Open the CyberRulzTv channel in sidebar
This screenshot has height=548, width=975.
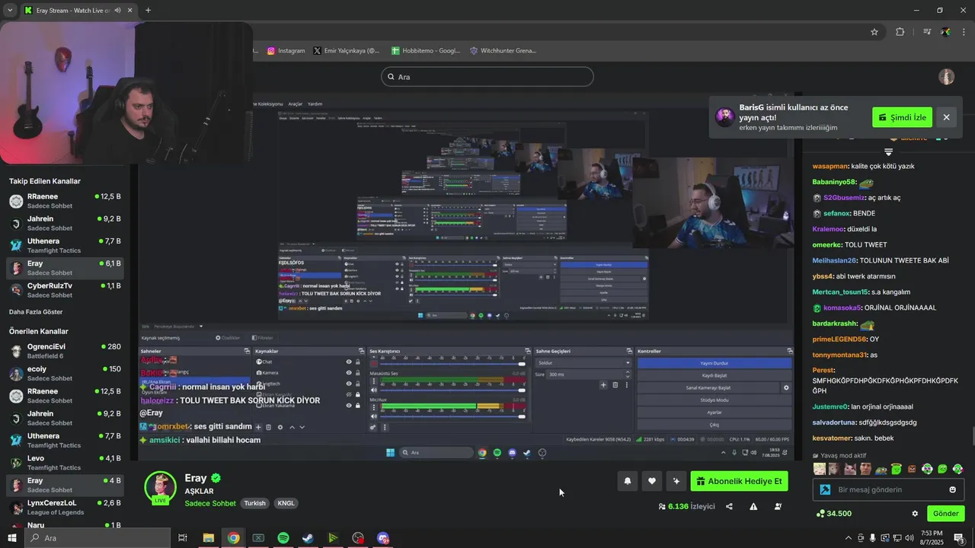click(x=65, y=290)
